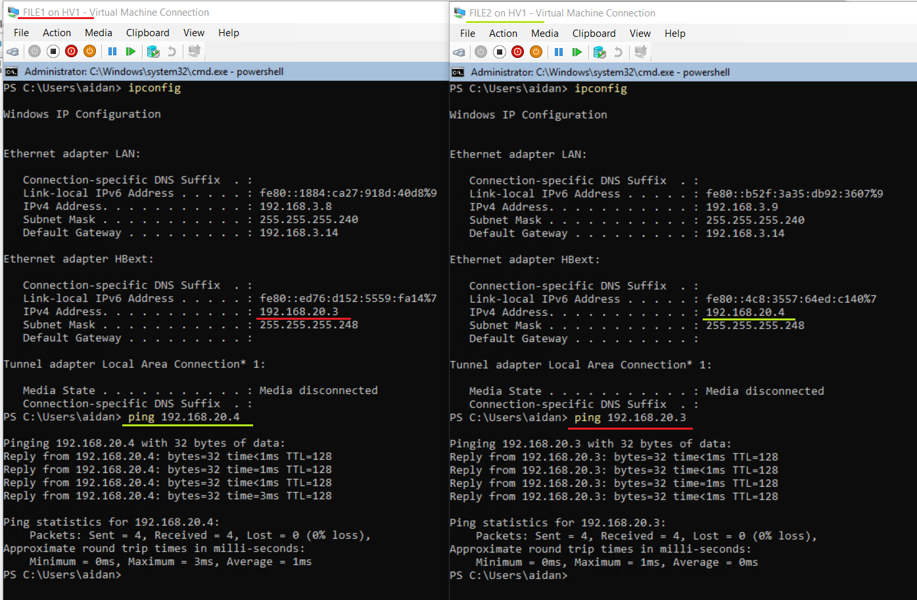Open Media menu in FILE2 window

point(545,33)
